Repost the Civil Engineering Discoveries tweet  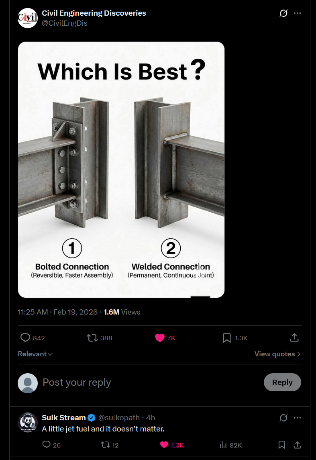(x=93, y=338)
